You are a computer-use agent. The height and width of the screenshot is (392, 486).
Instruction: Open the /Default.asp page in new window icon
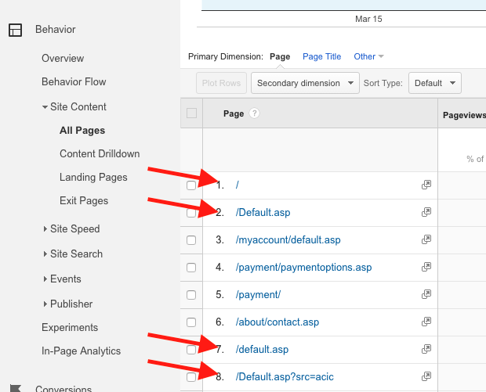click(426, 212)
